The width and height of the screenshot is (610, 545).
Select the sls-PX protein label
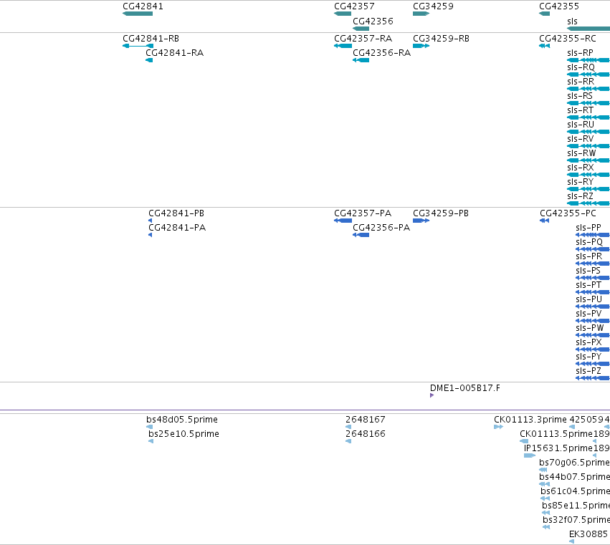[x=588, y=342]
